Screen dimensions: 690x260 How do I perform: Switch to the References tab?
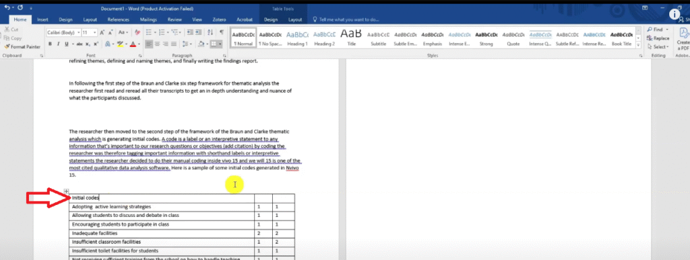(x=119, y=19)
